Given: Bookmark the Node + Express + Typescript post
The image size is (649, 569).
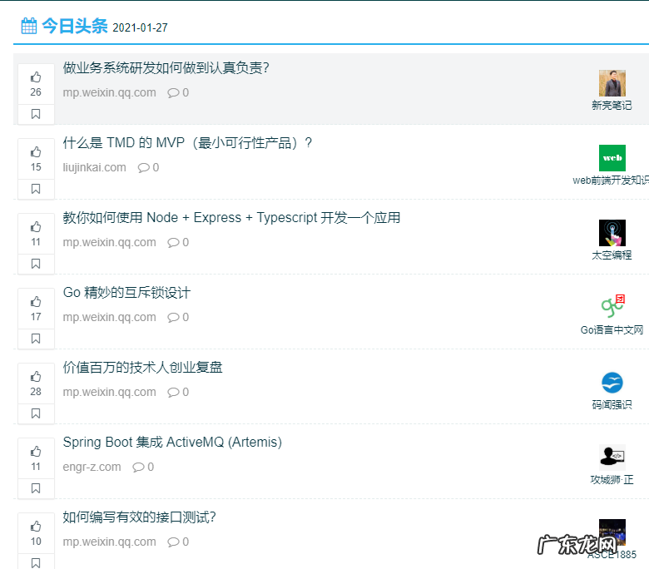Looking at the screenshot, I should coord(36,264).
